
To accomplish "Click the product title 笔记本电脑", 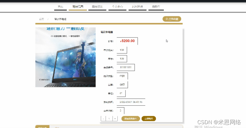I will point(107,32).
